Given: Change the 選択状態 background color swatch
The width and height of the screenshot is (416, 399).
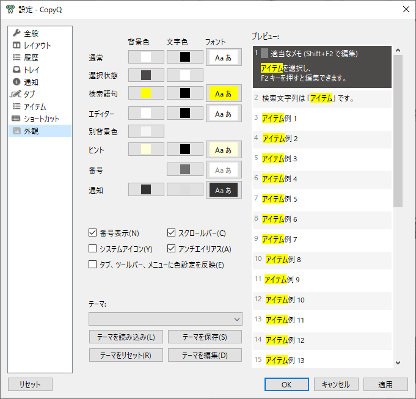Looking at the screenshot, I should [x=146, y=75].
